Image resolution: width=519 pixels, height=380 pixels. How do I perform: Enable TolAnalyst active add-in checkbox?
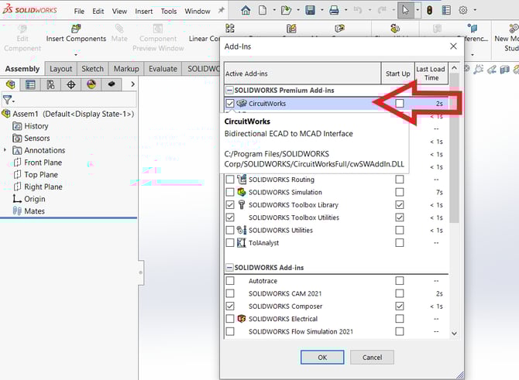point(230,243)
